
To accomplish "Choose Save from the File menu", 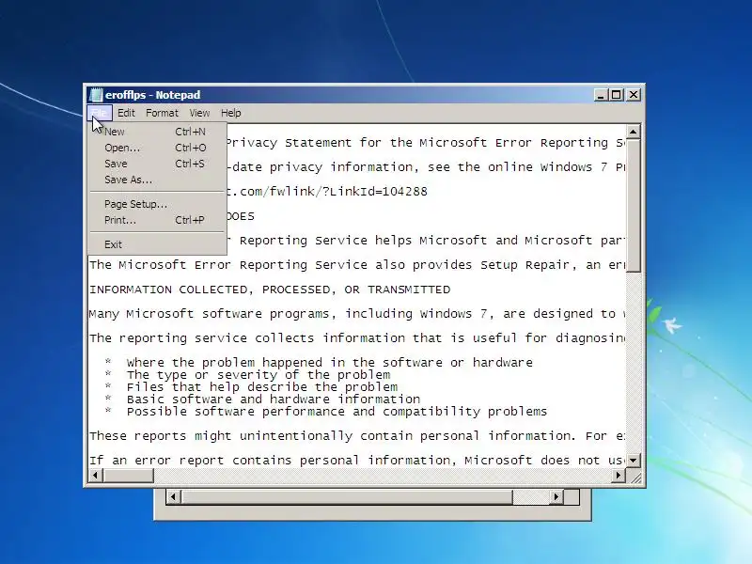I will coord(157,164).
